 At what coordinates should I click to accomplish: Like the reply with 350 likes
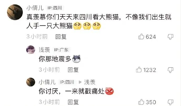click(141, 102)
